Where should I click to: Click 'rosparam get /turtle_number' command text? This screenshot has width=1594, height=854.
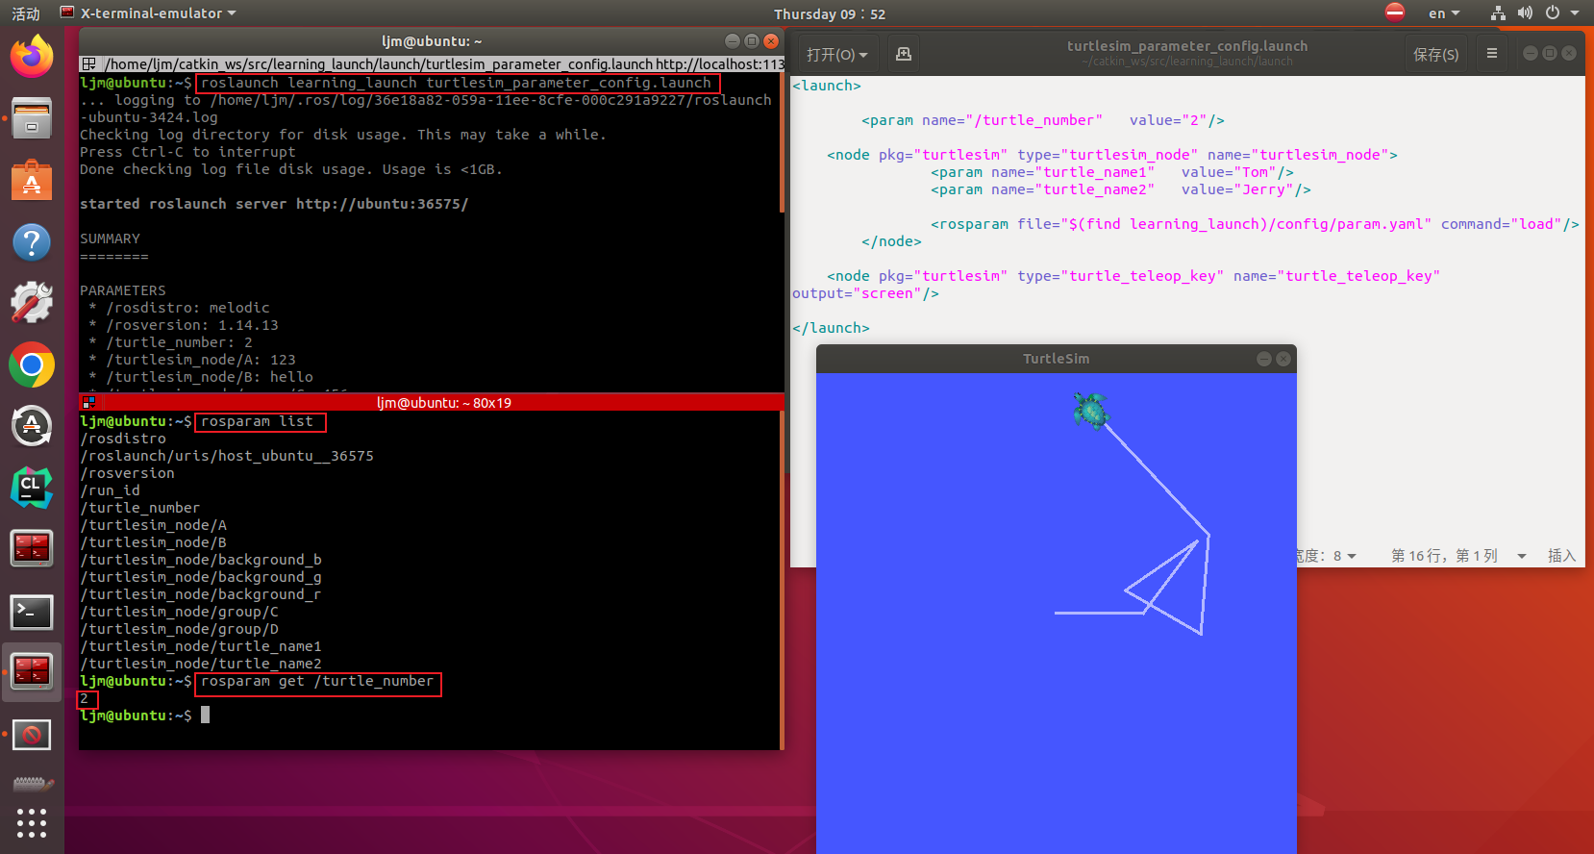click(317, 681)
